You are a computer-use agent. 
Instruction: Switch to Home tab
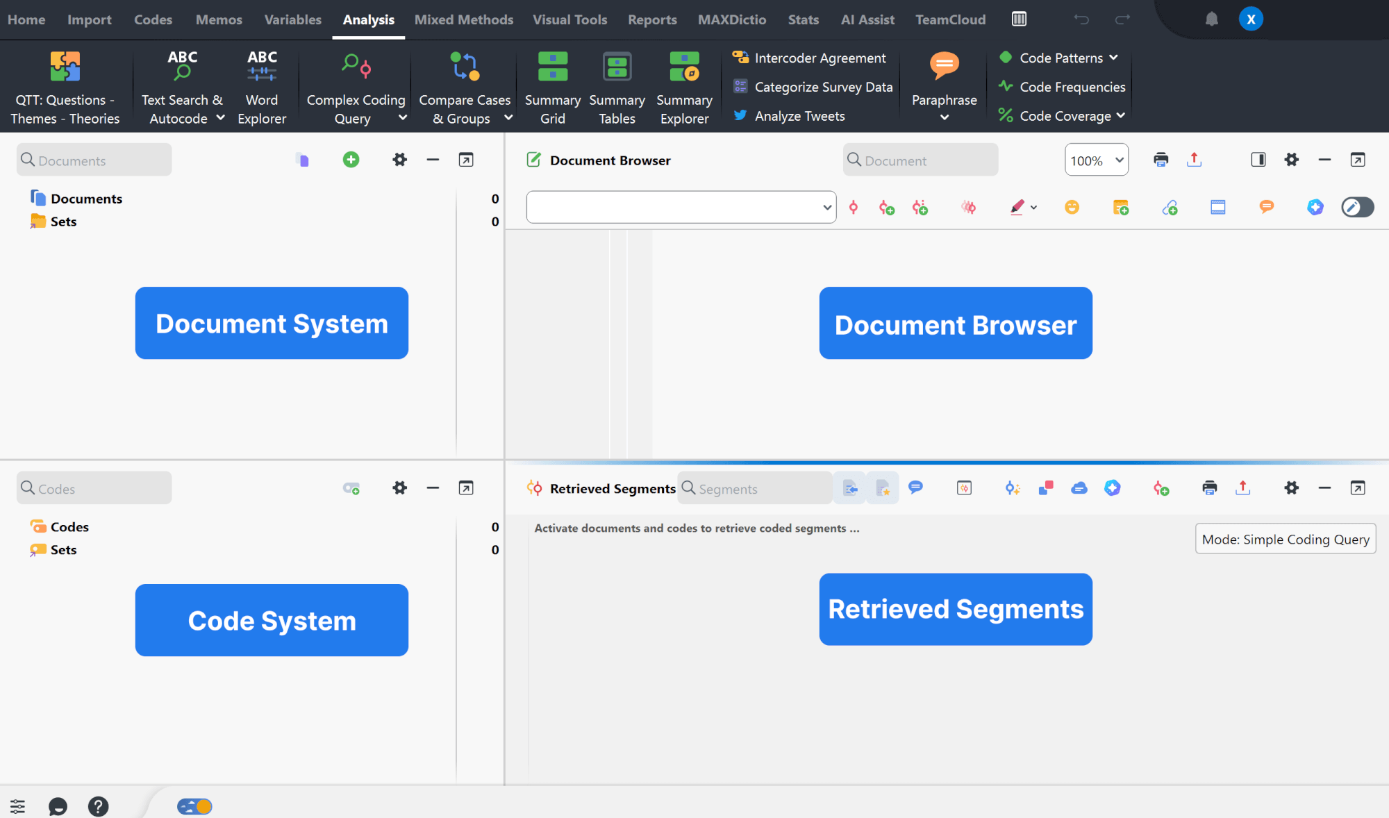[x=26, y=19]
